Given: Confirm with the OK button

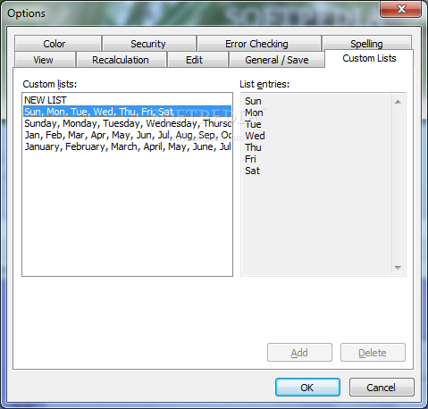Looking at the screenshot, I should point(307,388).
